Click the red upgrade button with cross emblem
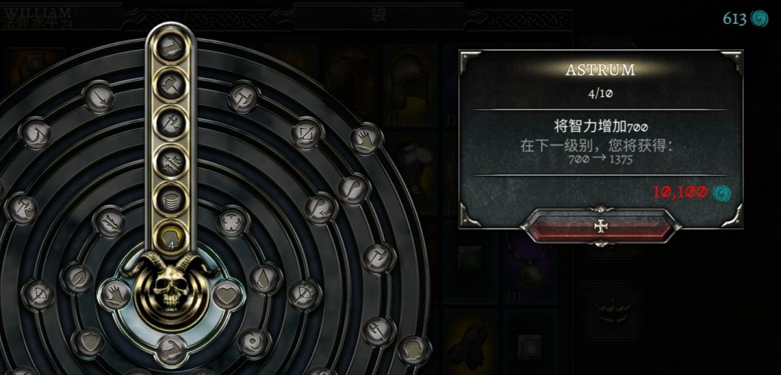 tap(601, 226)
